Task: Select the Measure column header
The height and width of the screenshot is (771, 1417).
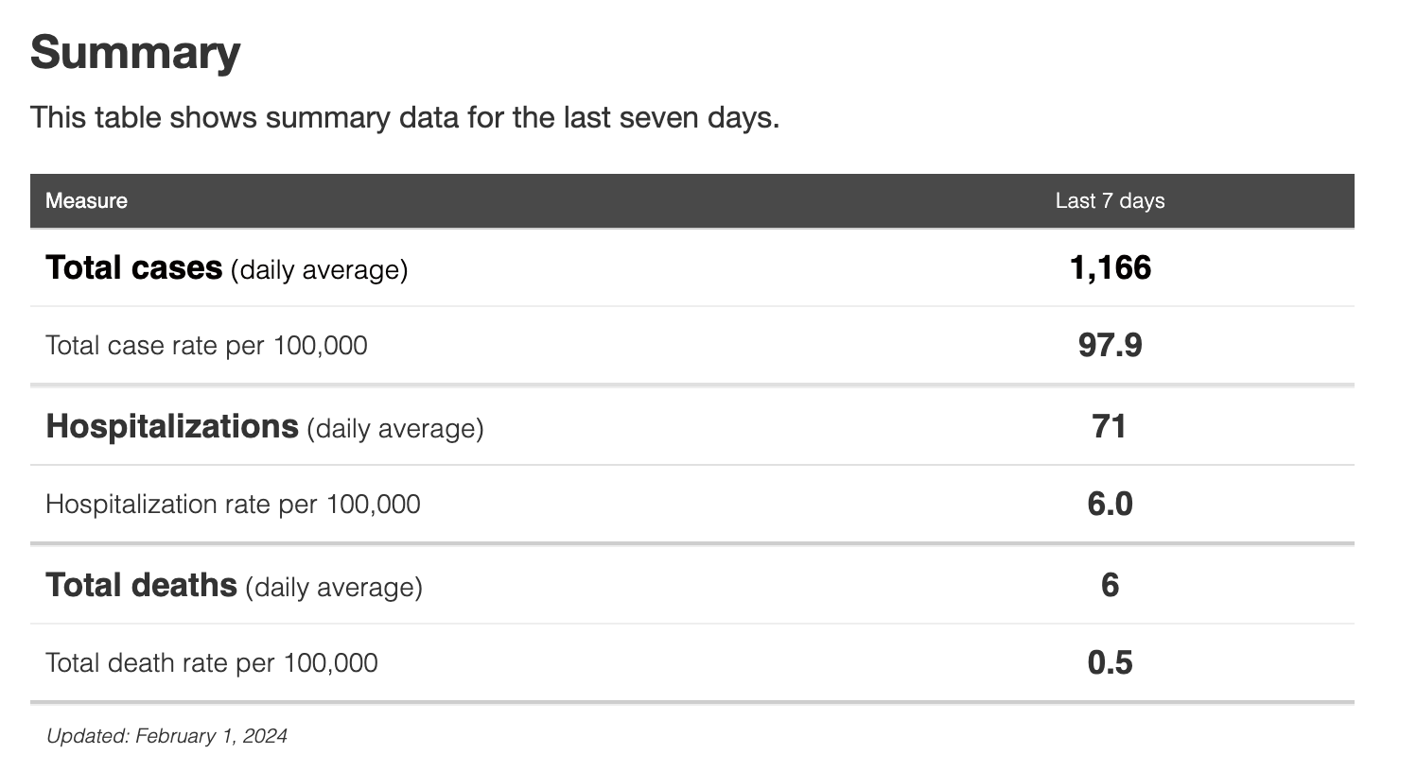Action: coord(86,200)
